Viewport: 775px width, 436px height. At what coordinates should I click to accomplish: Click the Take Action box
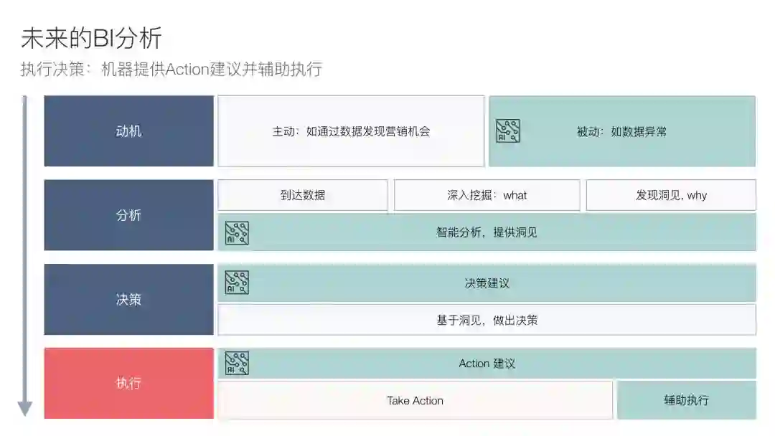click(415, 400)
